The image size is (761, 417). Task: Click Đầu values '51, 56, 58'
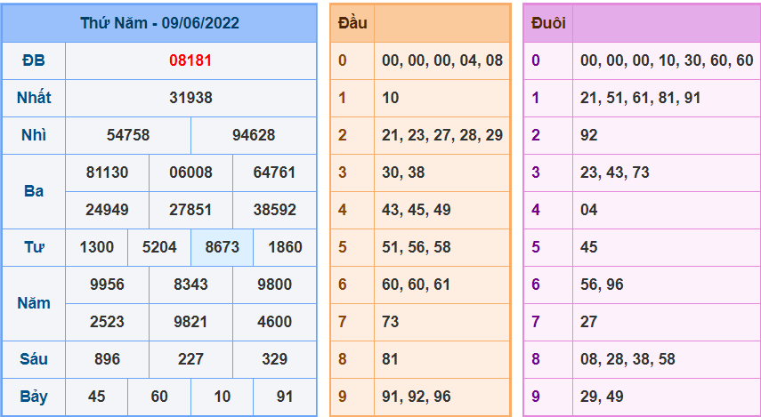click(x=417, y=247)
